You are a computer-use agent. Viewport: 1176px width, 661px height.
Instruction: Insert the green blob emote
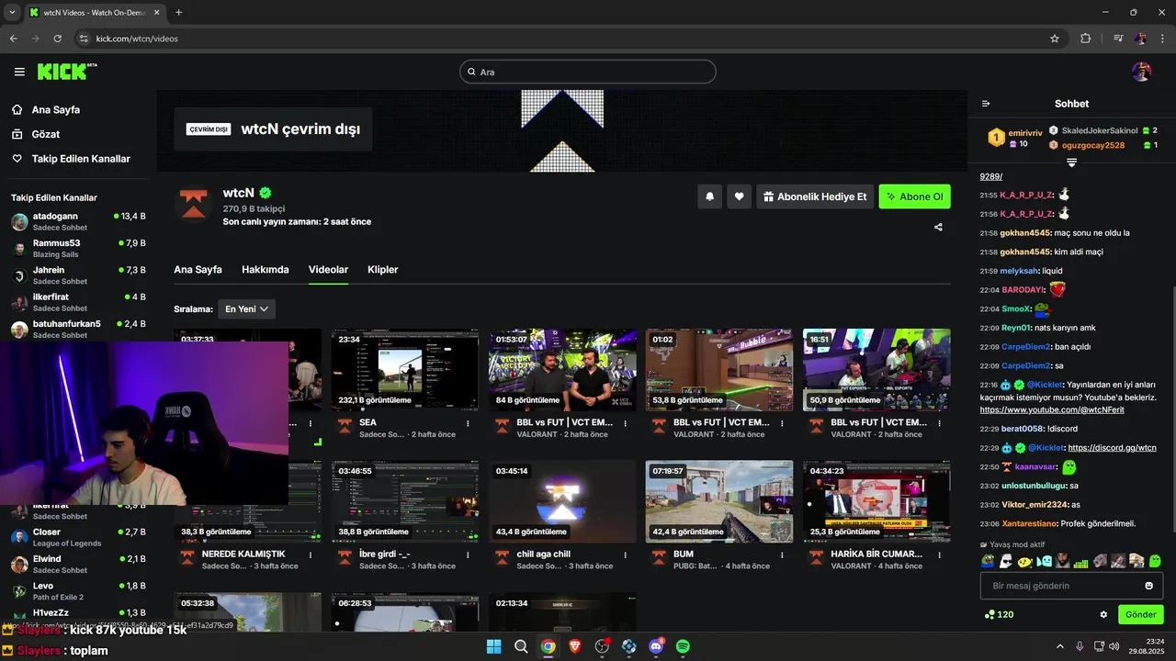coord(1155,561)
